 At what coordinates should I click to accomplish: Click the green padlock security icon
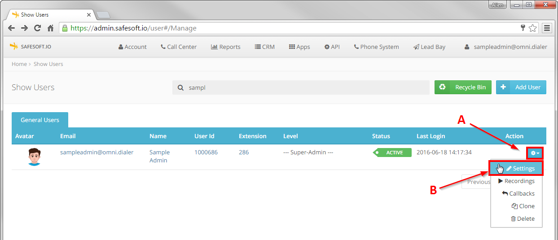click(x=65, y=28)
